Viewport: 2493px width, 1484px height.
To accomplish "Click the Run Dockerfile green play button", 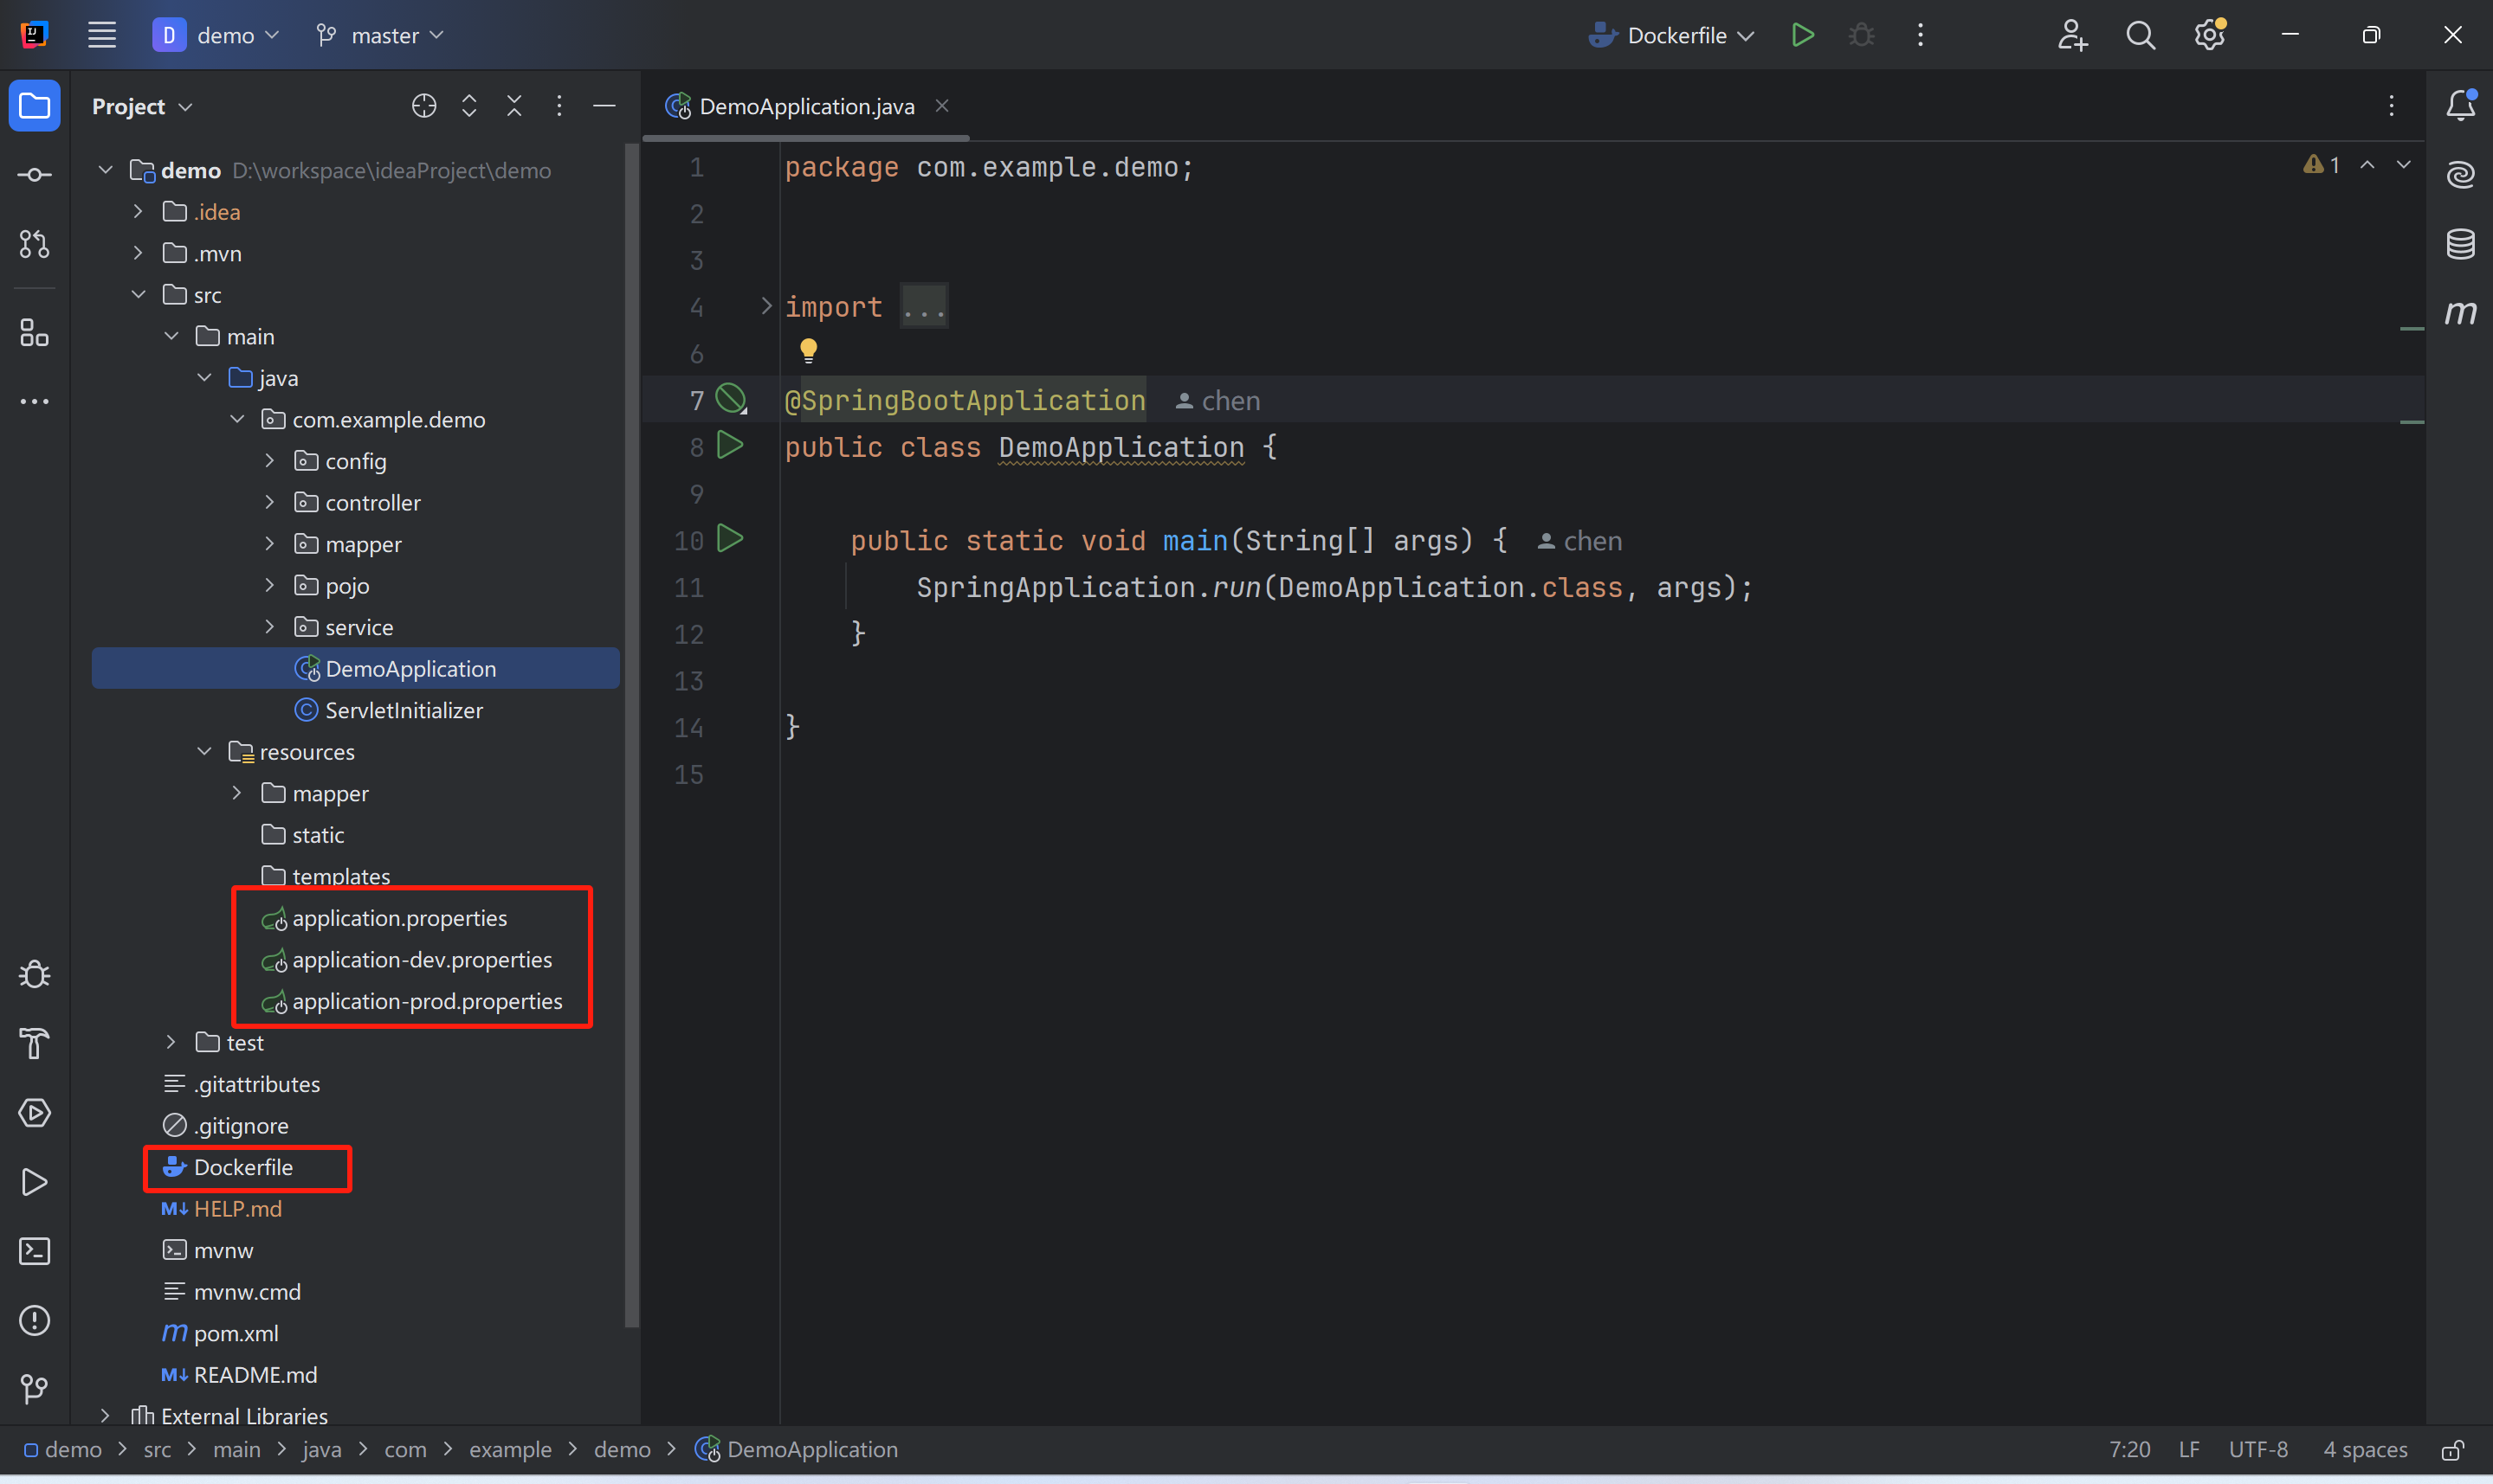I will pyautogui.click(x=1803, y=35).
